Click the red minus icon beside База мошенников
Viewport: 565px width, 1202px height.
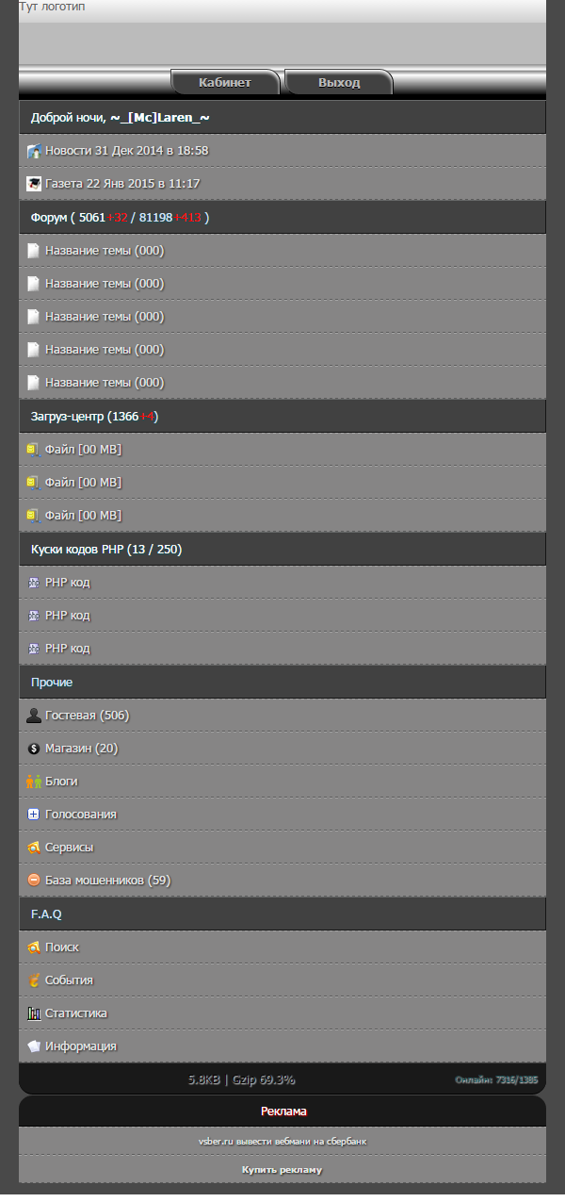(x=34, y=881)
